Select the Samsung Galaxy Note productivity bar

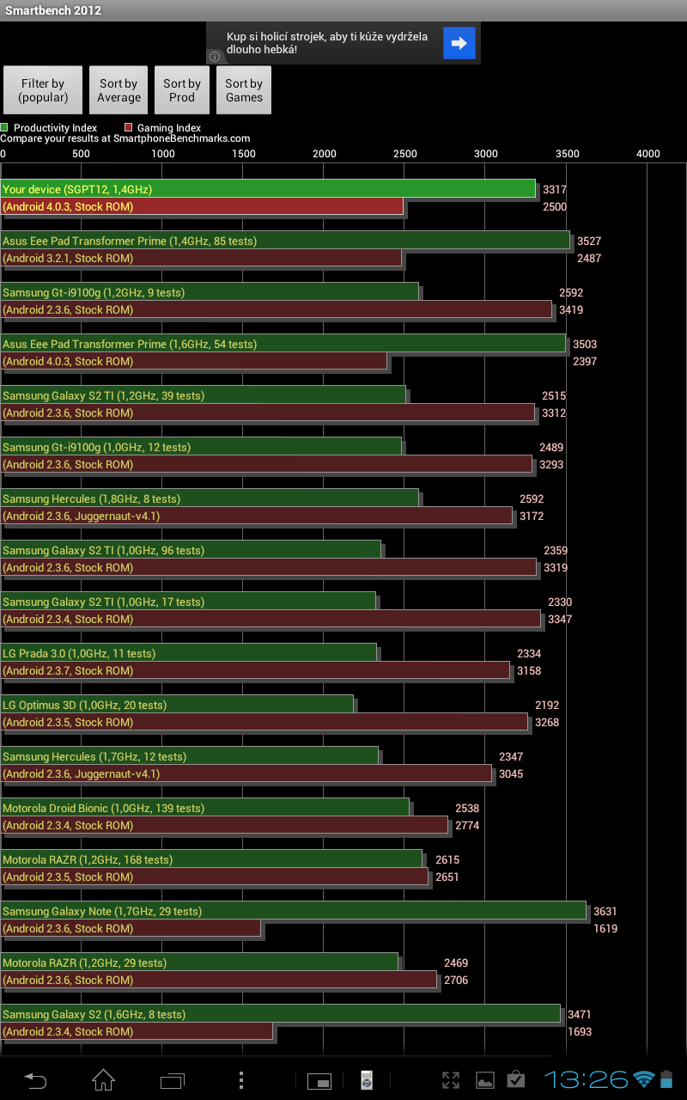point(294,911)
